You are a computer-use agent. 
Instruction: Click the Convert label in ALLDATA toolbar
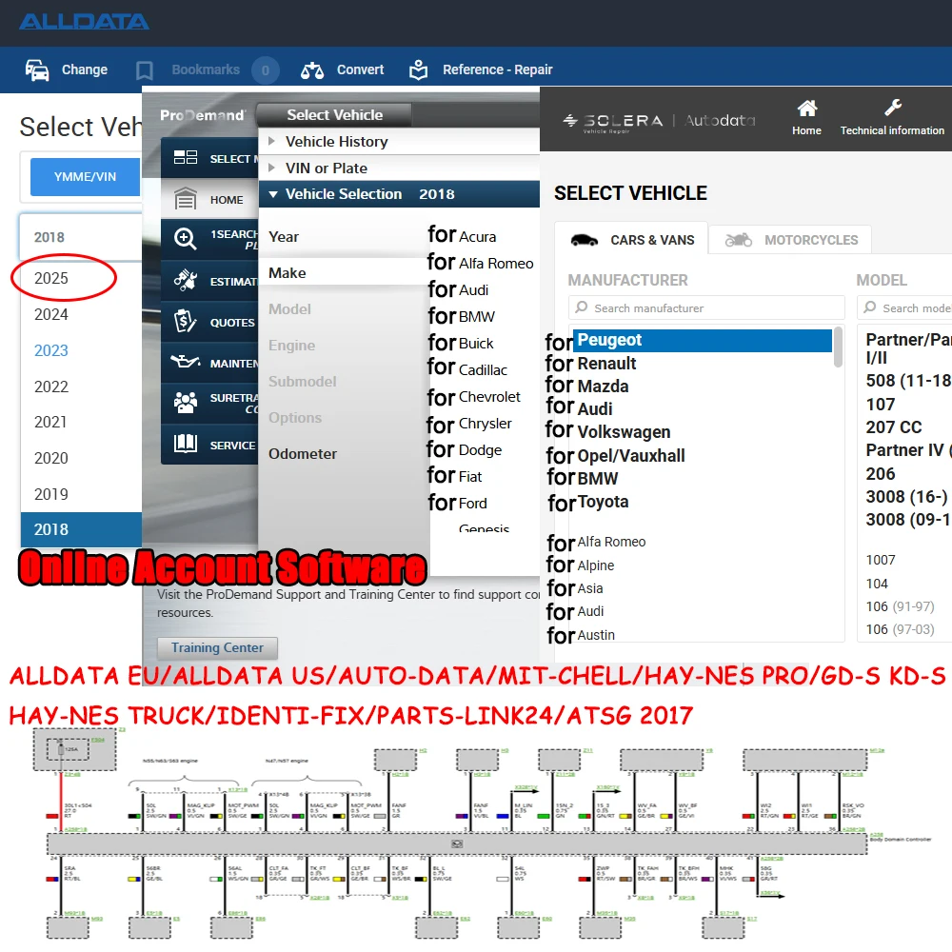(360, 69)
